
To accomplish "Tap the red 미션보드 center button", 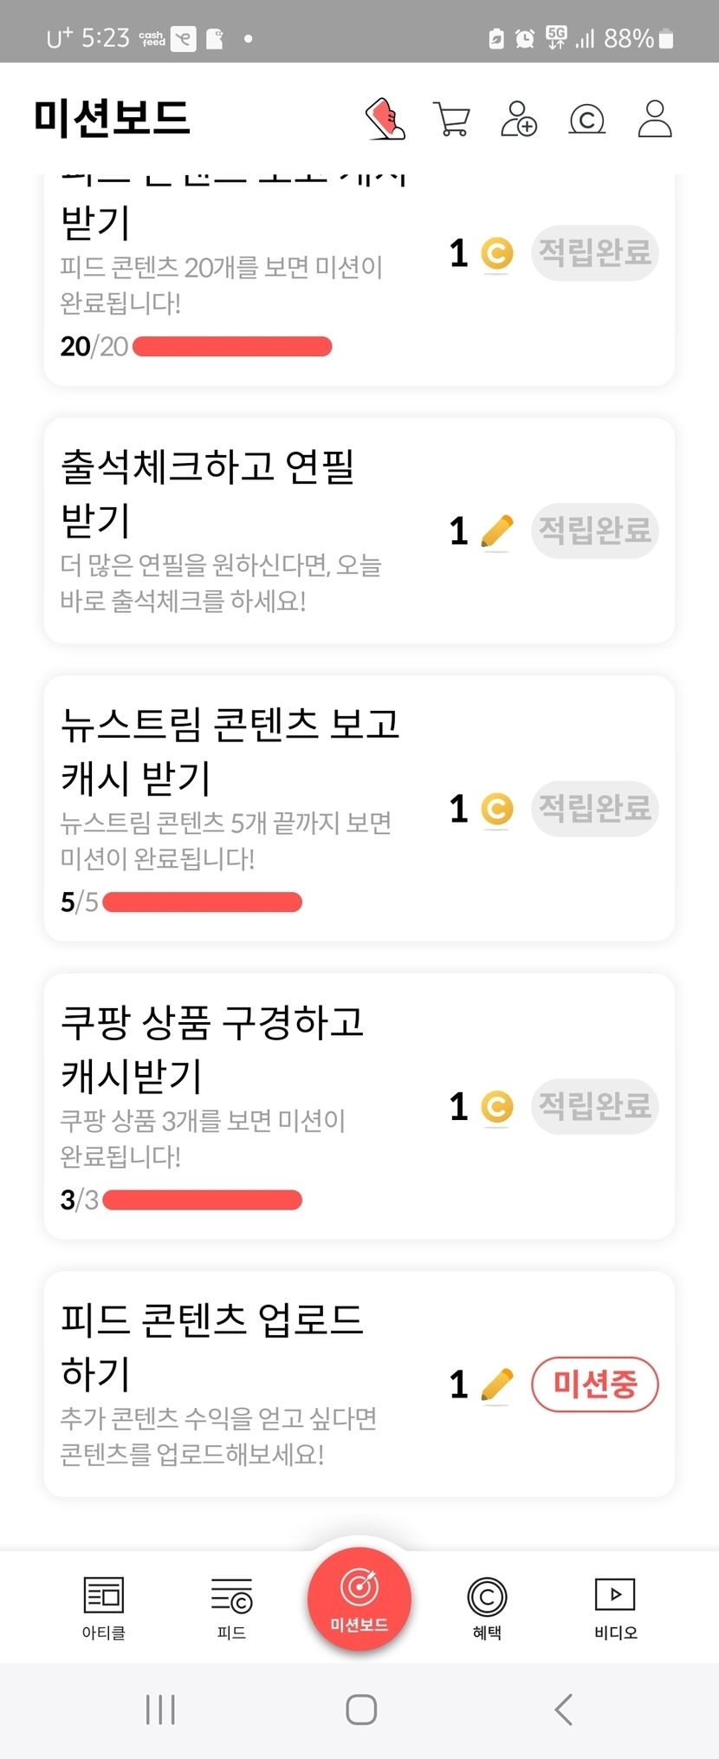I will click(x=359, y=1599).
